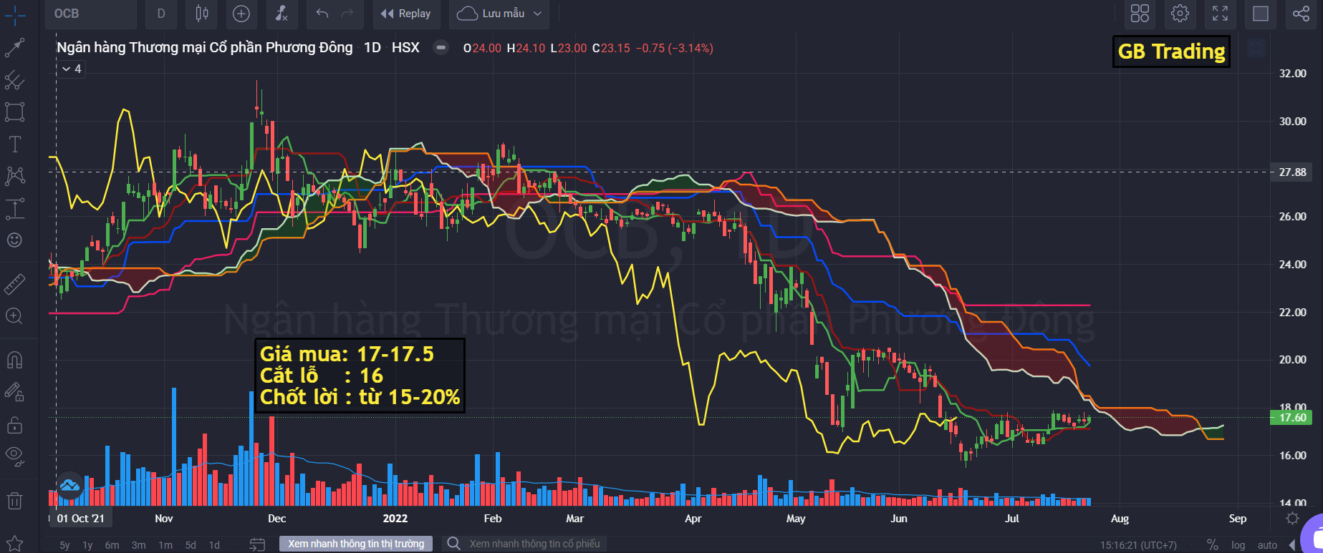Open the D timeframe interval selector
Viewport: 1323px width, 553px height.
tap(161, 14)
